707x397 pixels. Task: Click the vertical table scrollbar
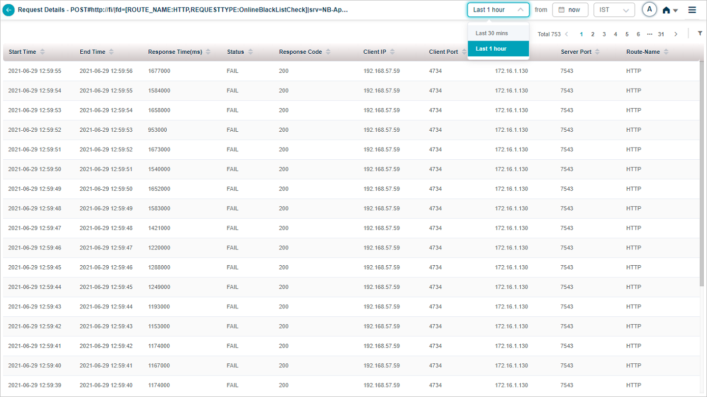click(701, 174)
